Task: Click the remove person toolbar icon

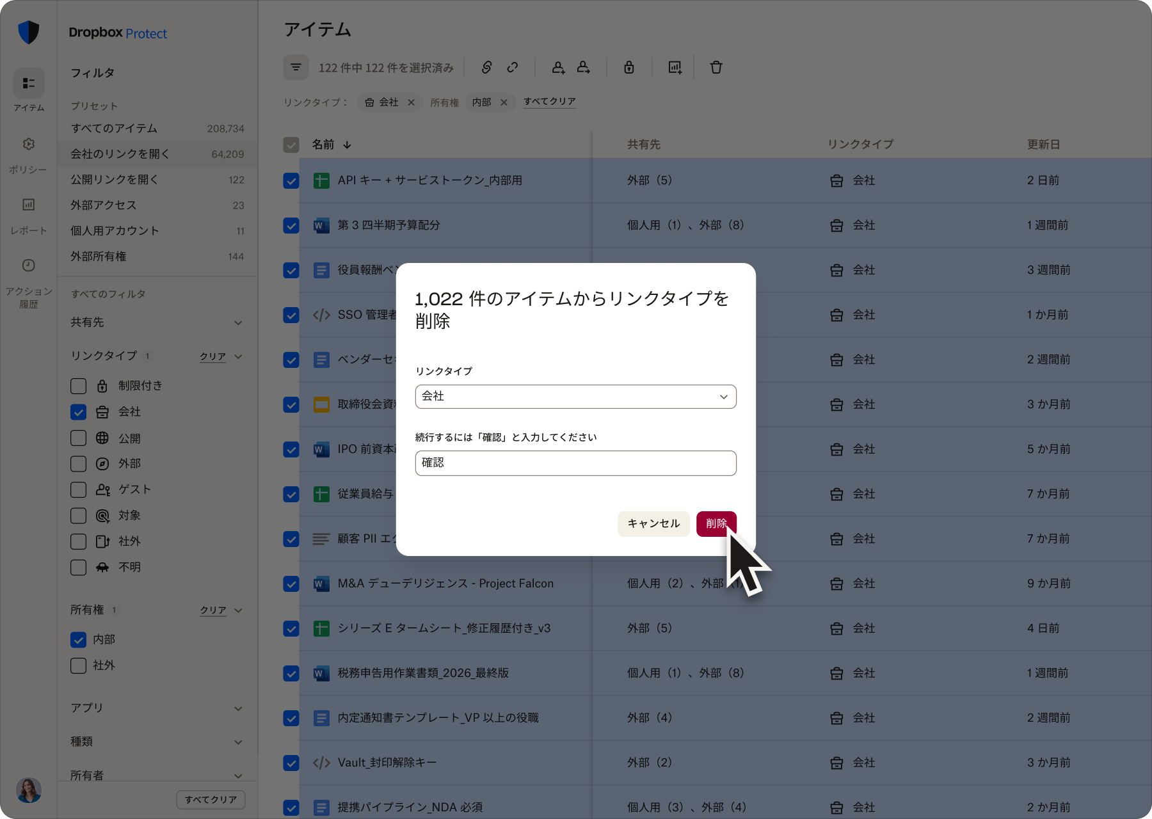Action: [584, 67]
